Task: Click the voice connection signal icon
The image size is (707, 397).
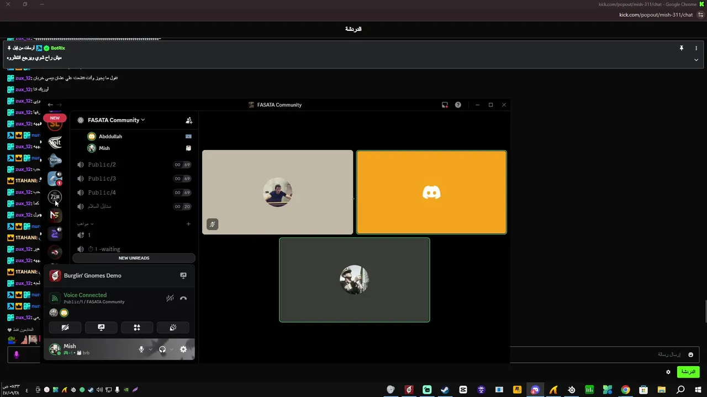Action: (54, 298)
